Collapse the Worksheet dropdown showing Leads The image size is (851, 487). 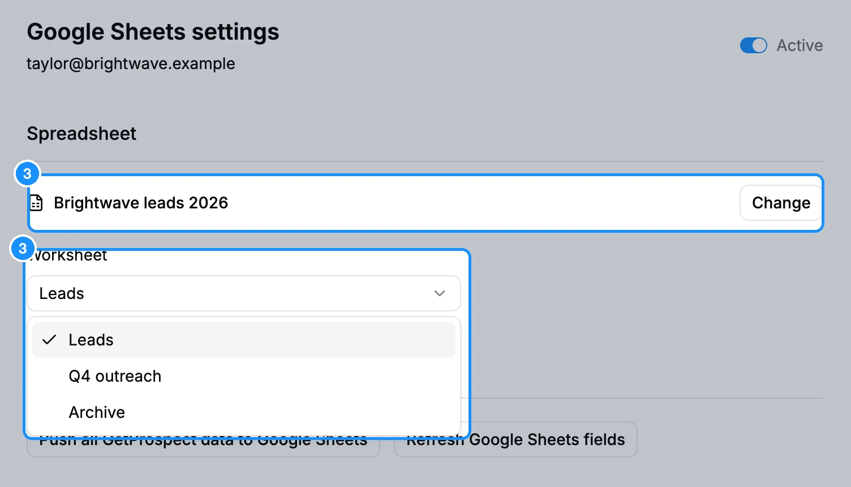point(244,293)
